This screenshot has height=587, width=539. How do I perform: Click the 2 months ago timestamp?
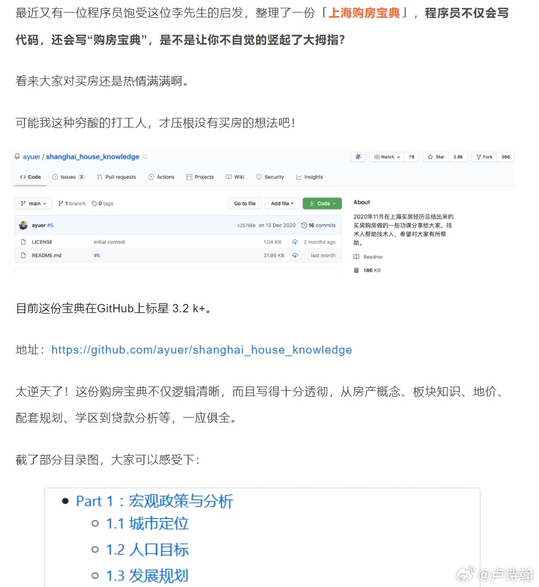[320, 242]
